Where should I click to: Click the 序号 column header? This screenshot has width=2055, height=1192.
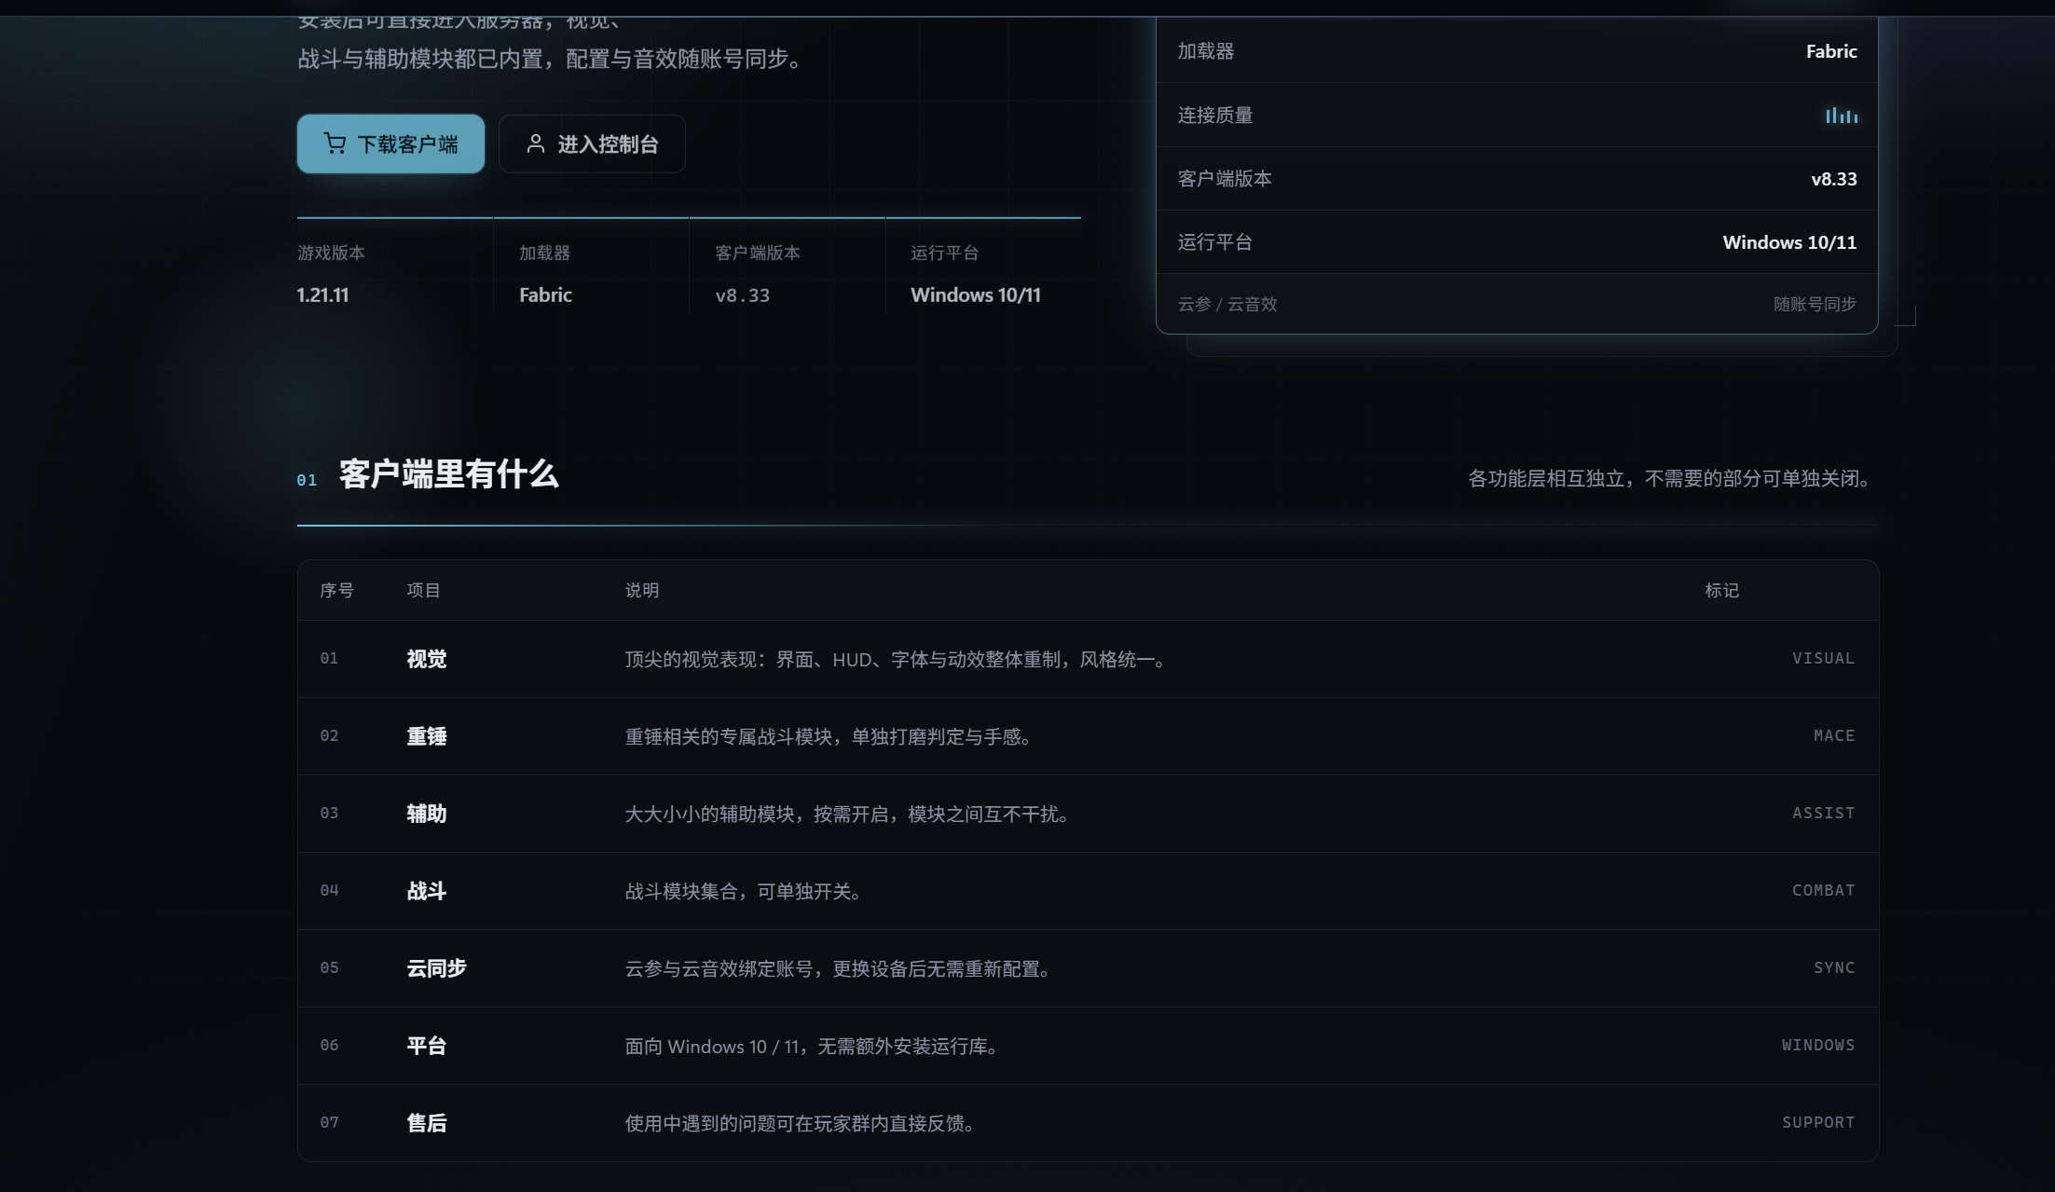click(336, 590)
